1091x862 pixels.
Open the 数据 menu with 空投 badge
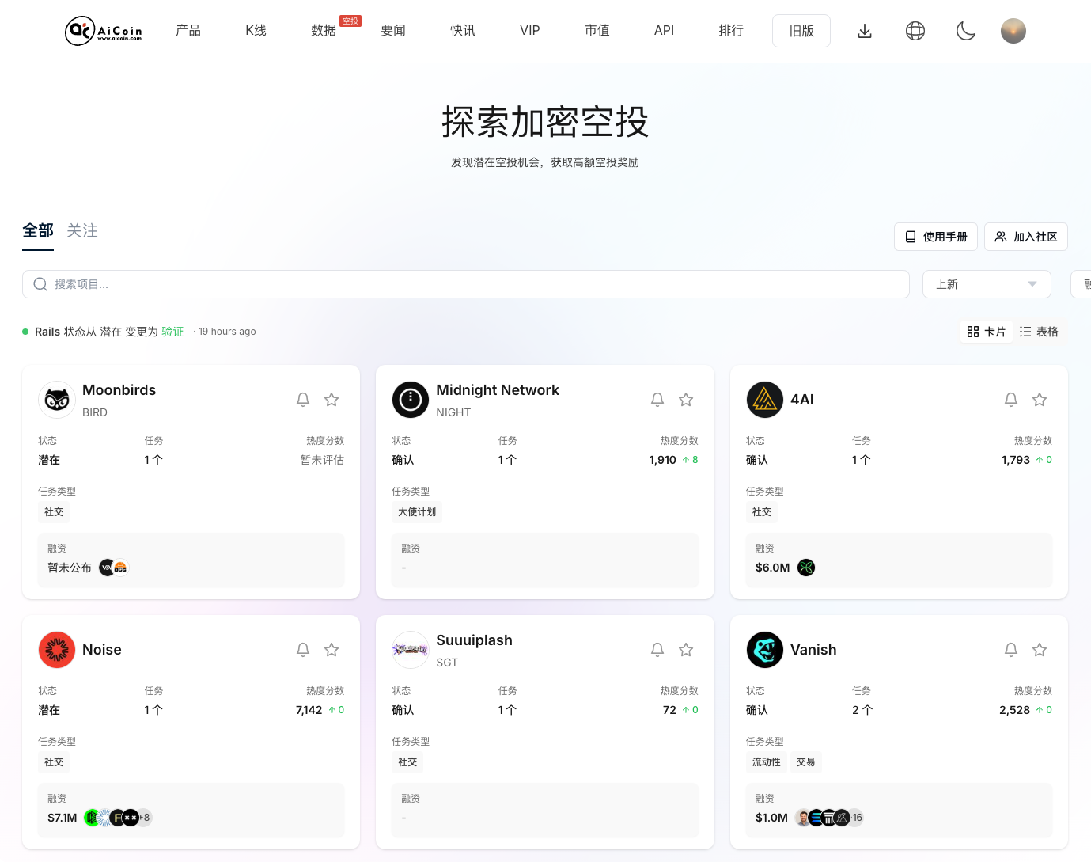coord(324,31)
